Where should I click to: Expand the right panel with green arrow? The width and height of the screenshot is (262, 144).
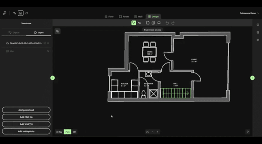(252, 78)
